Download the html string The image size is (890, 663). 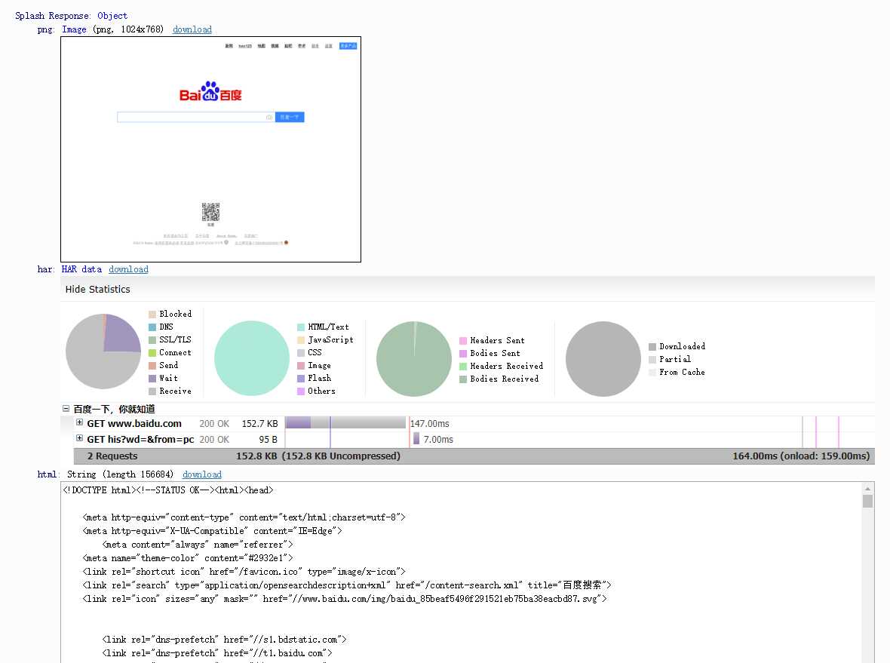(202, 474)
